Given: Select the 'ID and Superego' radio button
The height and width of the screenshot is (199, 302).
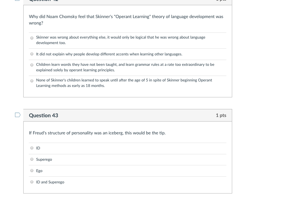Looking at the screenshot, I should click(x=32, y=182).
